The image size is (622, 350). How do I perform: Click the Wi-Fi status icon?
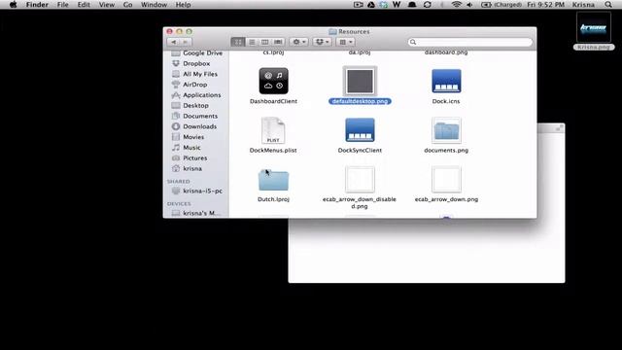tap(456, 5)
